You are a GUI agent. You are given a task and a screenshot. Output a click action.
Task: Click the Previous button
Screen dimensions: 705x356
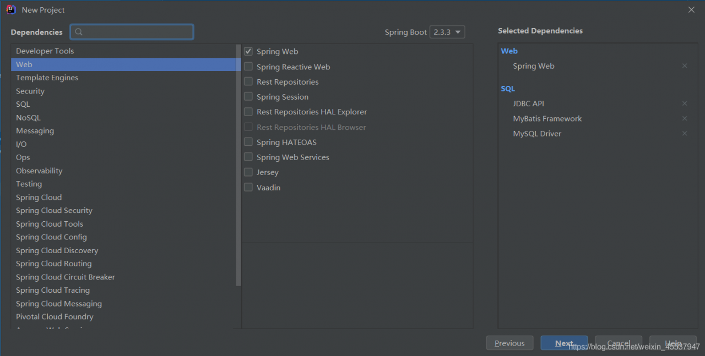coord(509,343)
